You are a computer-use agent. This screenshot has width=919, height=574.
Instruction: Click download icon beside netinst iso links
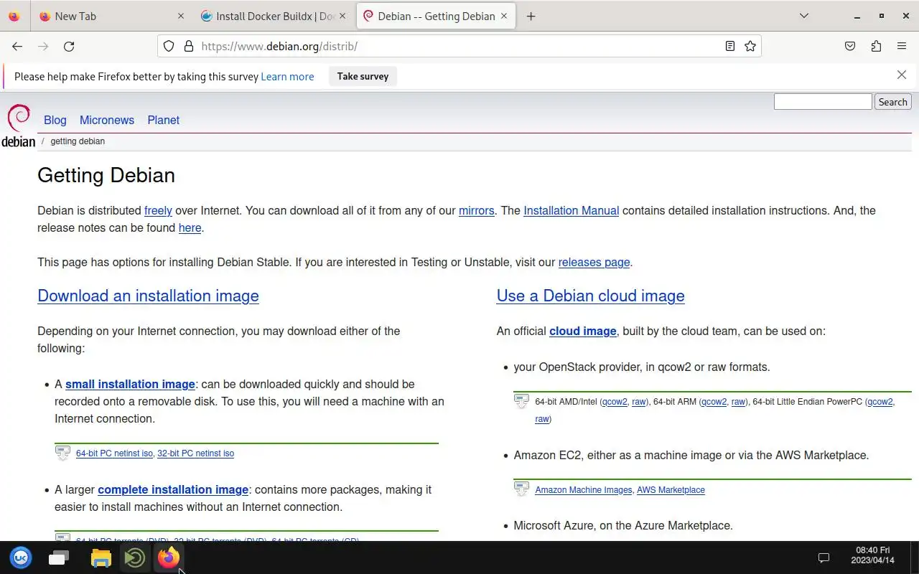[x=62, y=453]
